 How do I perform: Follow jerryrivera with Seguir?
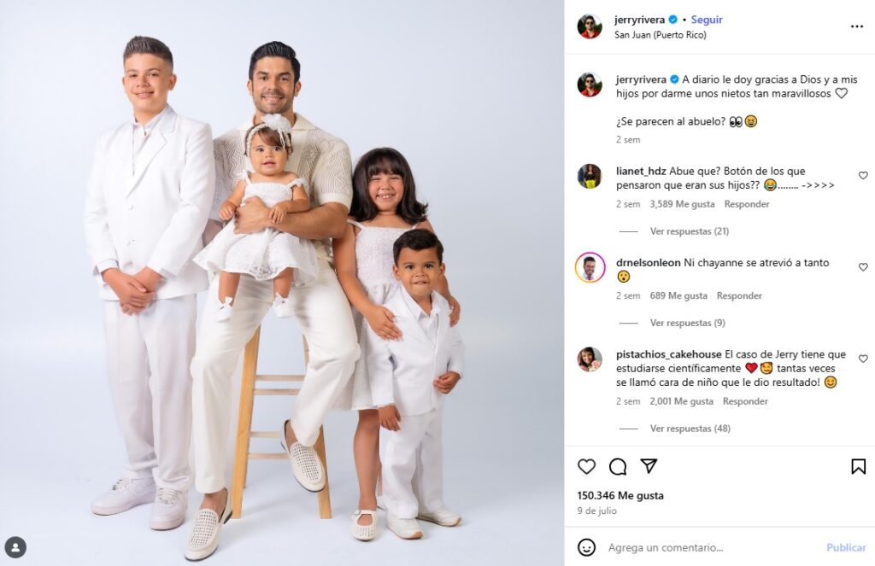point(707,20)
